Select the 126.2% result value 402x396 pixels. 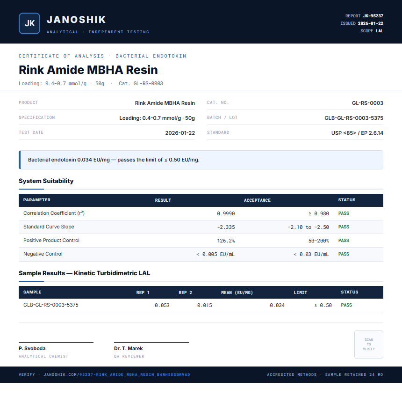point(226,241)
